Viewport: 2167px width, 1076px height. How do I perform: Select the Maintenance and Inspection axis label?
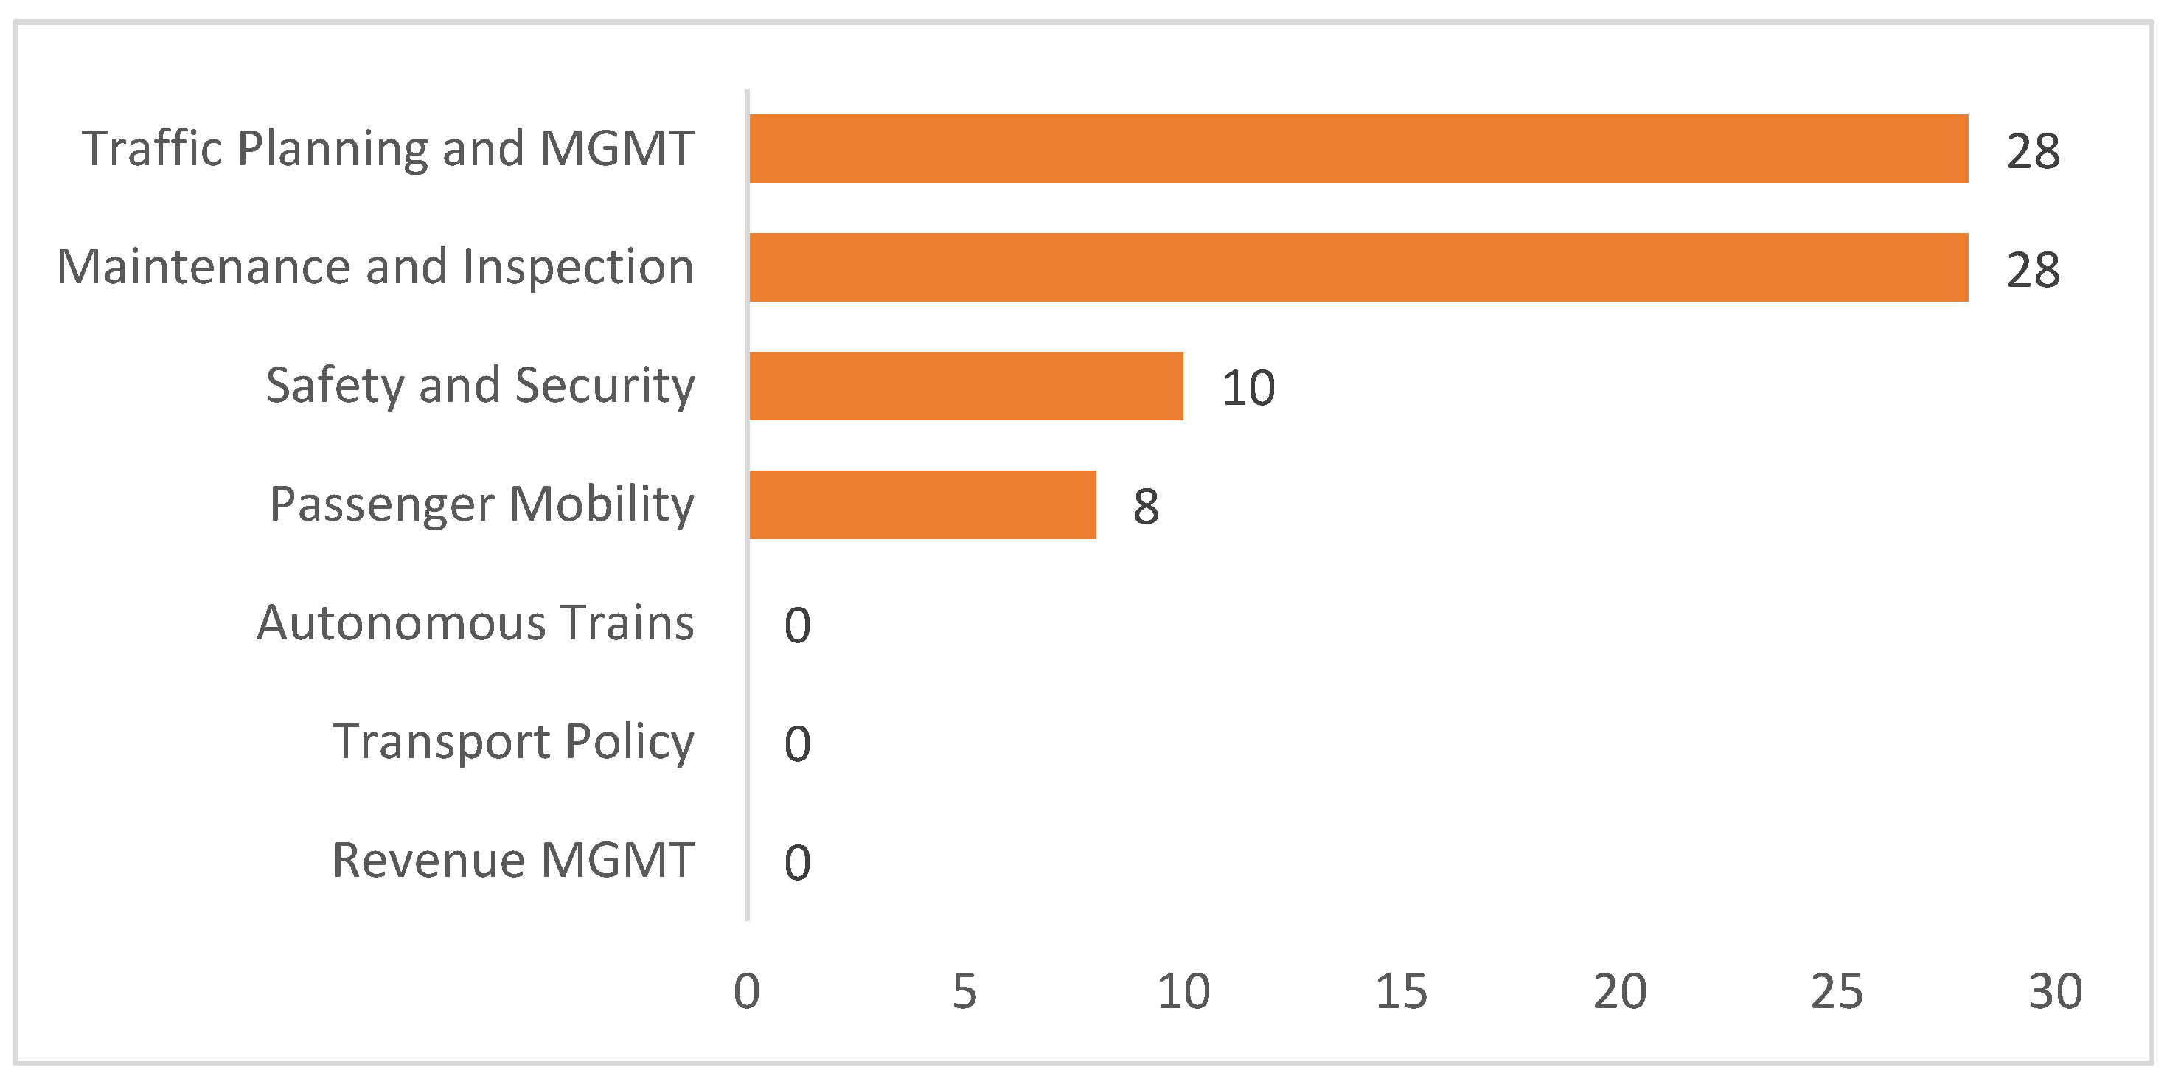[375, 268]
